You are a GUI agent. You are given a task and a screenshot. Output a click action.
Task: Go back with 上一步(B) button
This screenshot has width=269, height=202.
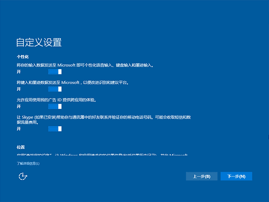(202, 176)
